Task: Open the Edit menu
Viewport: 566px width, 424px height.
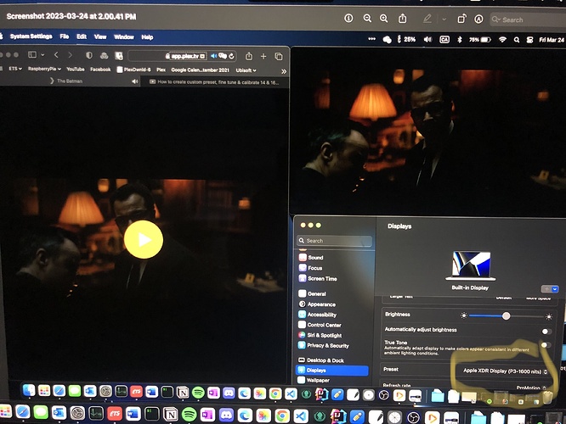Action: tap(82, 36)
